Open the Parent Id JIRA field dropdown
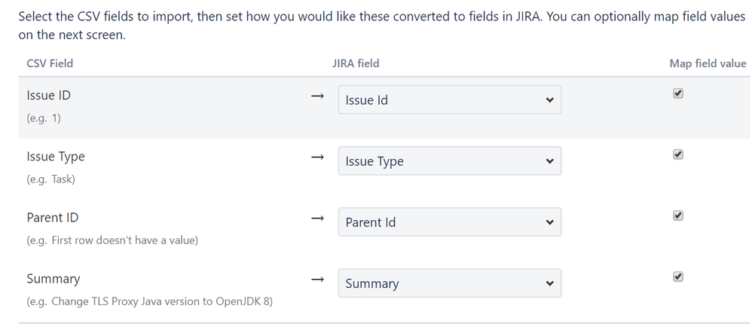The image size is (752, 324). pyautogui.click(x=449, y=222)
